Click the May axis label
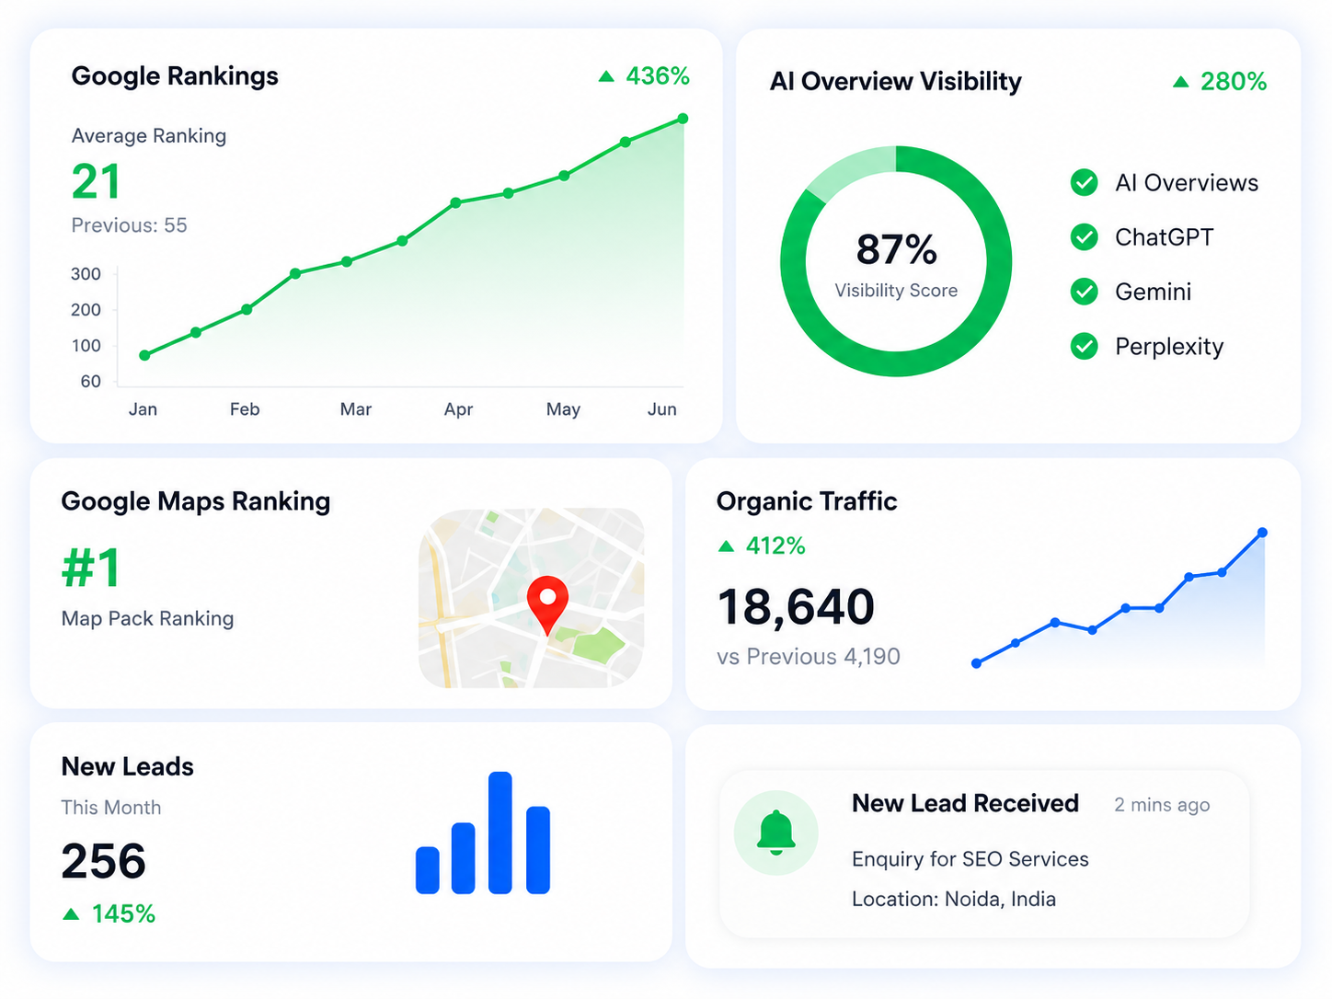The width and height of the screenshot is (1332, 999). pyautogui.click(x=563, y=409)
